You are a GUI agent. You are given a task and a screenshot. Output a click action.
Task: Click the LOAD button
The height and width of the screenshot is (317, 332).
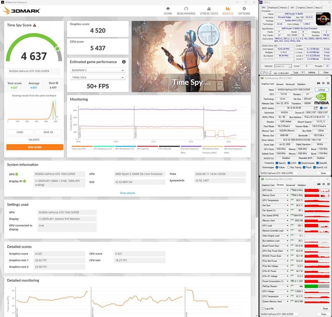(x=19, y=132)
